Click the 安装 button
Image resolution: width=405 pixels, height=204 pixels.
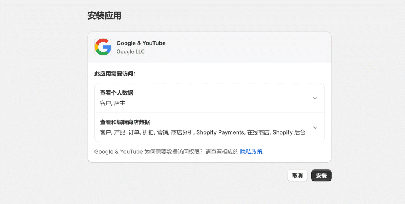(321, 175)
